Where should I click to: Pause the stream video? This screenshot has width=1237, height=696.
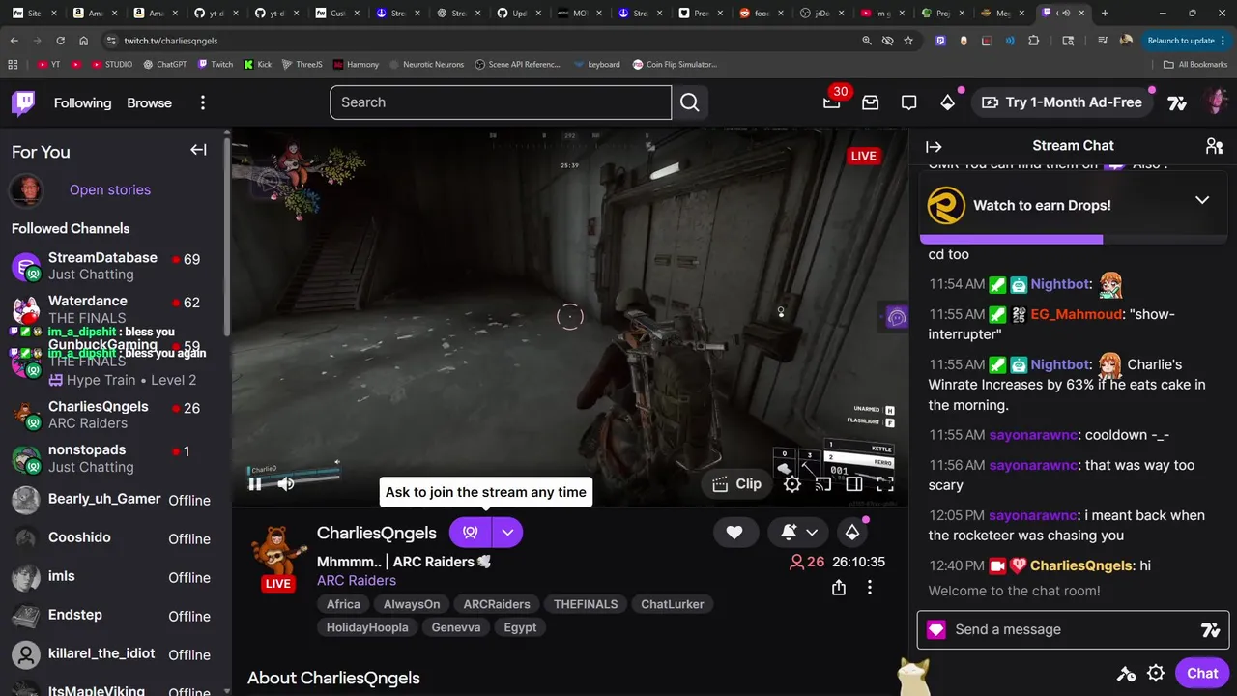[x=255, y=484]
